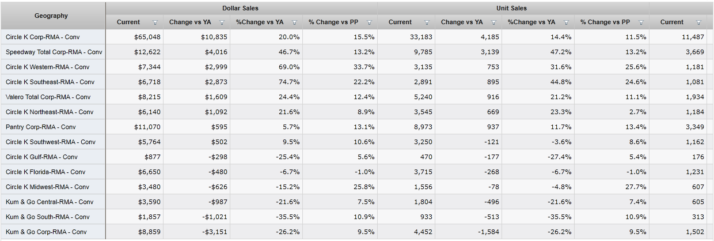714x241 pixels.
Task: Click the Circle K Gulf-RMA - Conv row label
Action: [x=41, y=157]
